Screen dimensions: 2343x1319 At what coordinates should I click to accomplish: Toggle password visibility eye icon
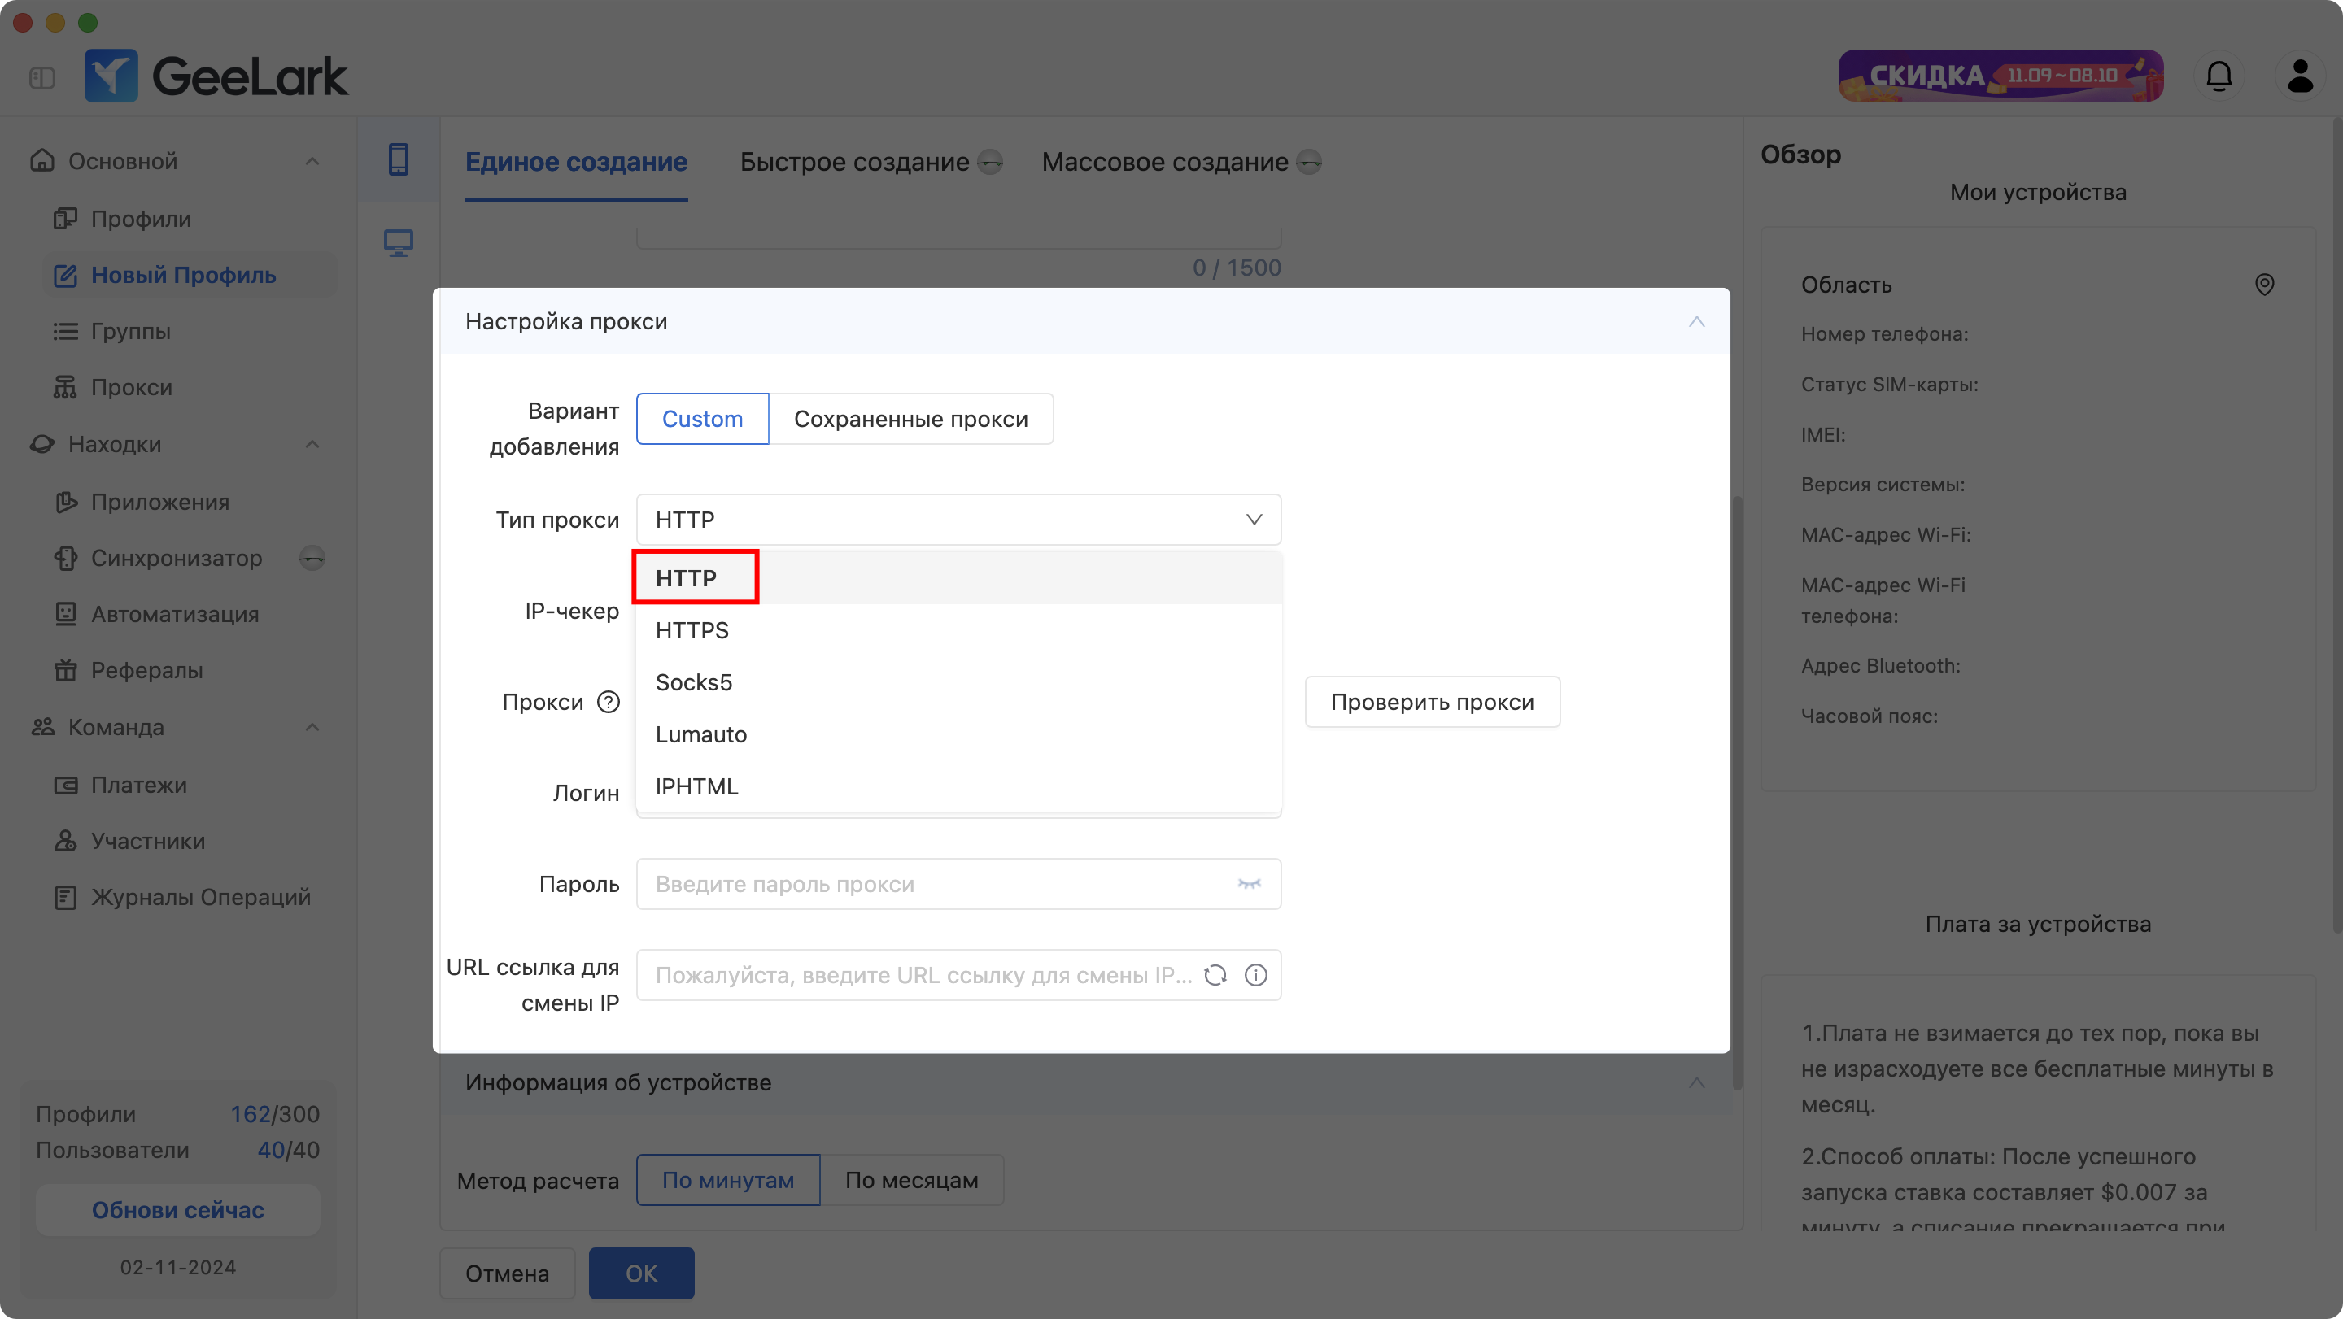[1249, 884]
